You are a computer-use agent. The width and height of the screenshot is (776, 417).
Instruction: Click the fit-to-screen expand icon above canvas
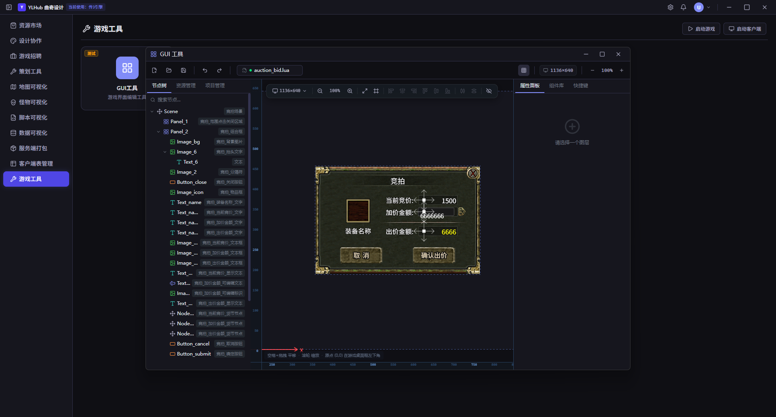365,91
